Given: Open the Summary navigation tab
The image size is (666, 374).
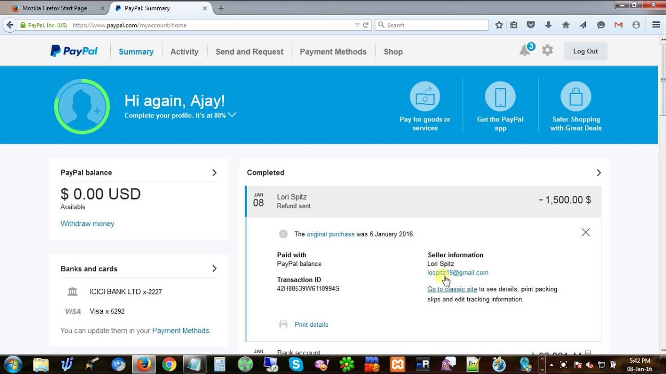Looking at the screenshot, I should click(136, 51).
